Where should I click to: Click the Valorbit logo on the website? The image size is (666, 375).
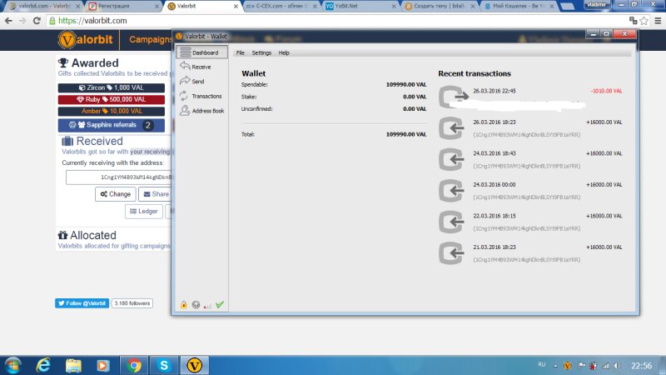click(90, 39)
